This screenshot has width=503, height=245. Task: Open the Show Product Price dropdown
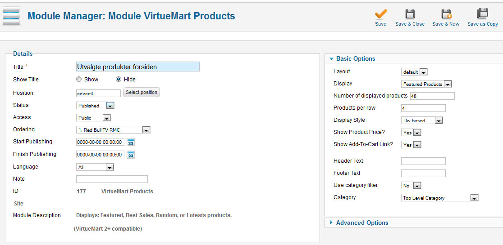411,133
